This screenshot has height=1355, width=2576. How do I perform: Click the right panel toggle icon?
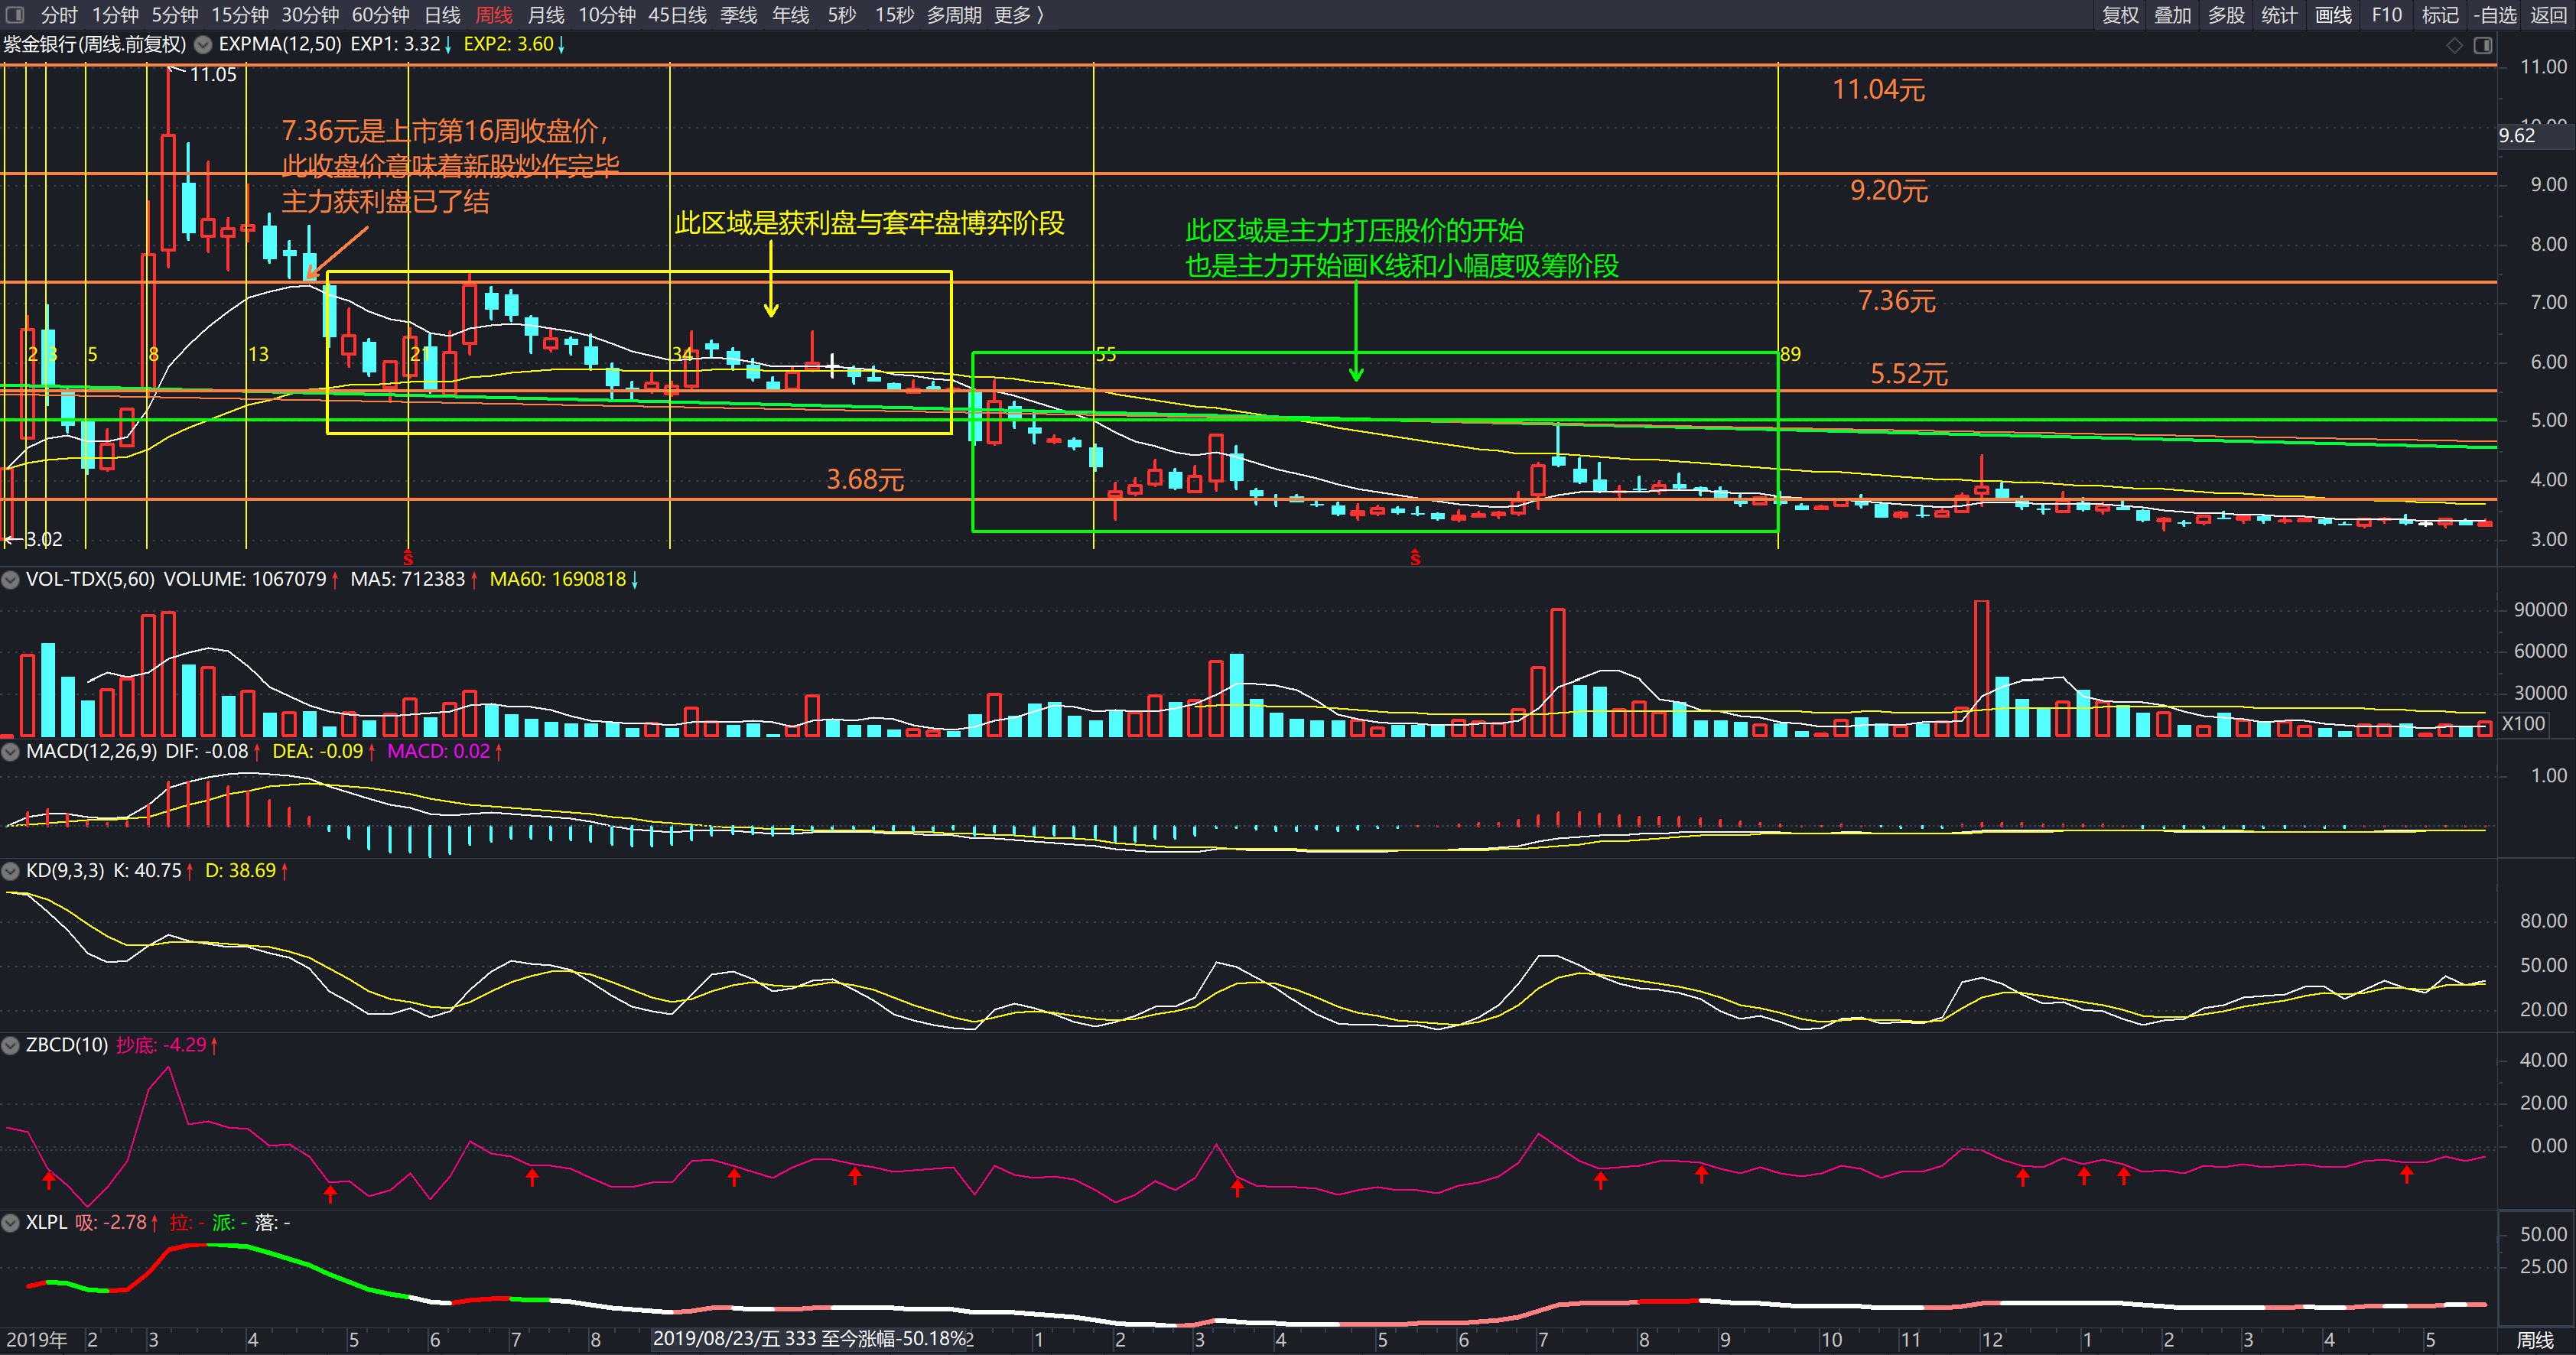[x=2482, y=45]
